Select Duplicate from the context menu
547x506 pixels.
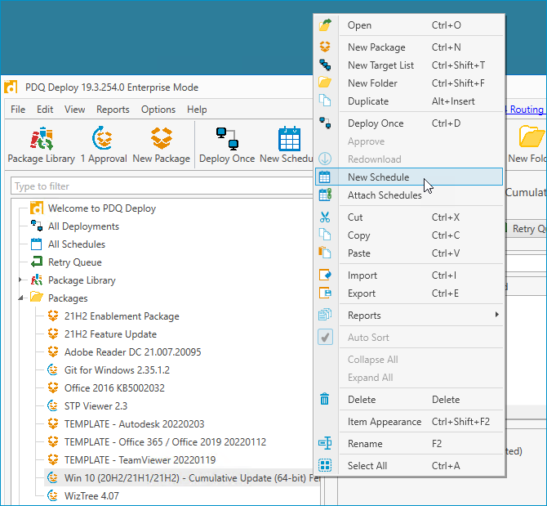coord(368,101)
